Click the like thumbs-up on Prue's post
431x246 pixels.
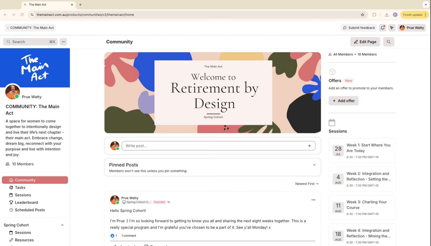pyautogui.click(x=112, y=236)
